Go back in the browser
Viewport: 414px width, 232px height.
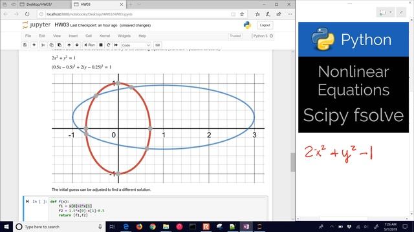coord(6,14)
